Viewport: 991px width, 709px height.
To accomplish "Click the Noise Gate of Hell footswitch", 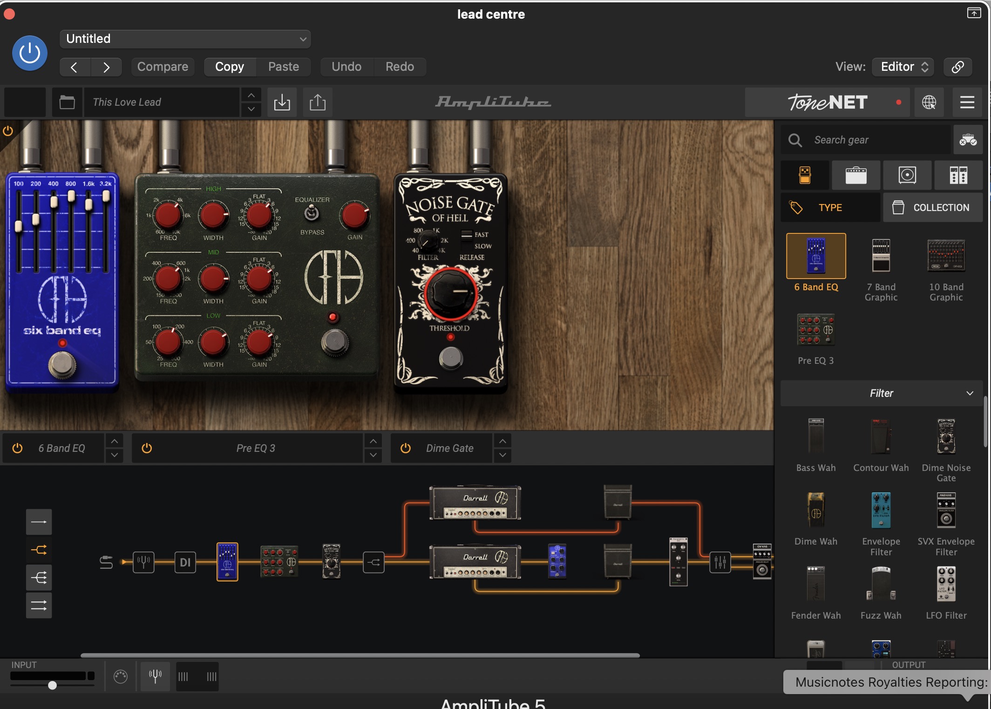I will click(x=450, y=358).
